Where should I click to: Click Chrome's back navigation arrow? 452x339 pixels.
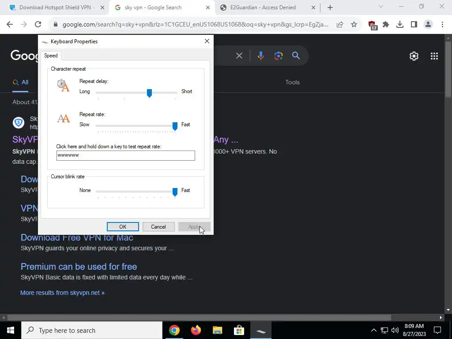coord(10,25)
